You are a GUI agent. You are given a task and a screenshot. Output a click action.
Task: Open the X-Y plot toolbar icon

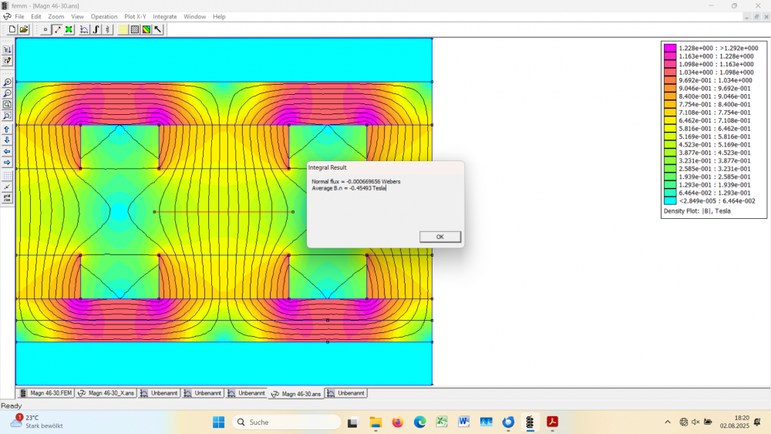click(x=84, y=29)
